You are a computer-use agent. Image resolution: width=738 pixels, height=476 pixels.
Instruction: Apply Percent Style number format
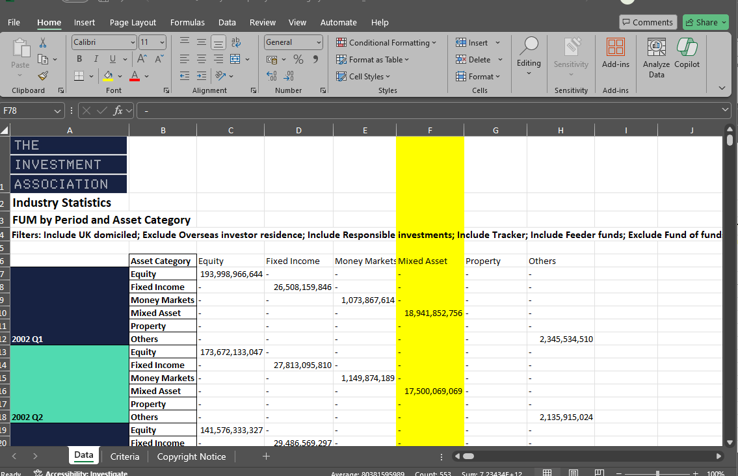[298, 59]
